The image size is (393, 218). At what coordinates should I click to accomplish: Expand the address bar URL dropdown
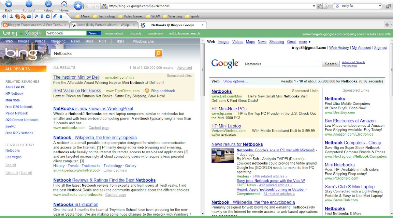[x=314, y=6]
